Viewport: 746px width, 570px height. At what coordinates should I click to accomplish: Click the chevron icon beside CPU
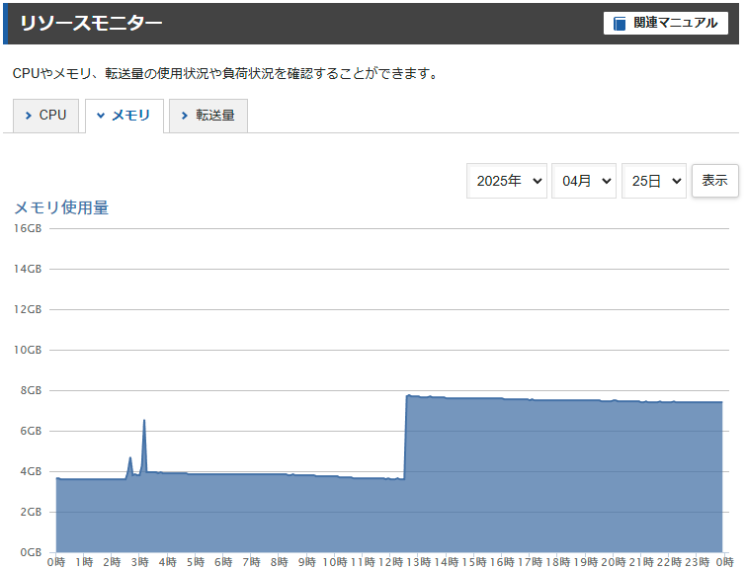[28, 116]
